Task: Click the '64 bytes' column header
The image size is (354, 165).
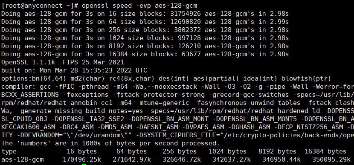Action: point(132,151)
